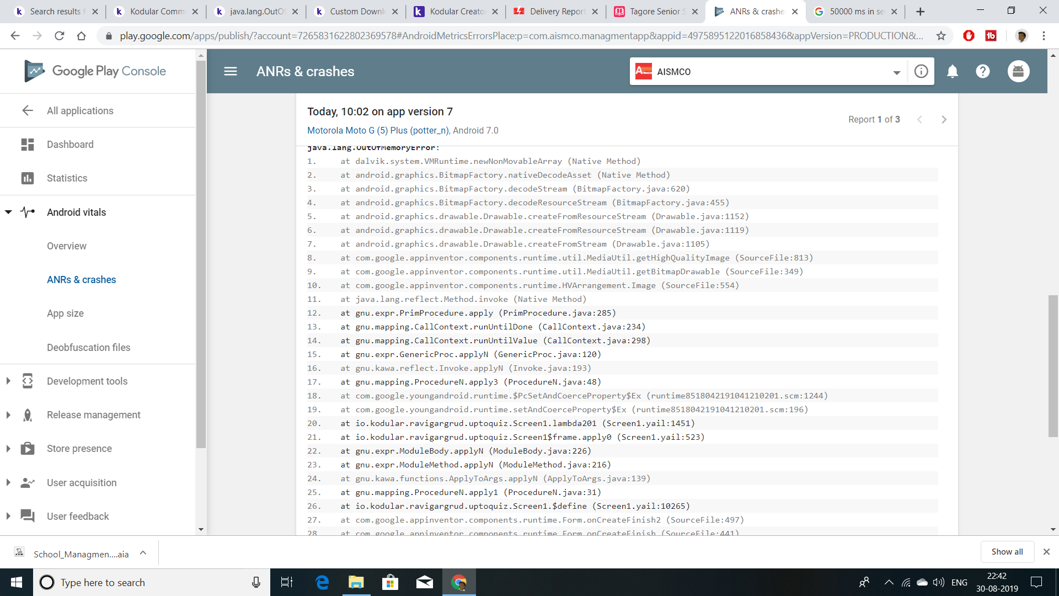This screenshot has width=1059, height=596.
Task: Go back to All applications
Action: (79, 110)
